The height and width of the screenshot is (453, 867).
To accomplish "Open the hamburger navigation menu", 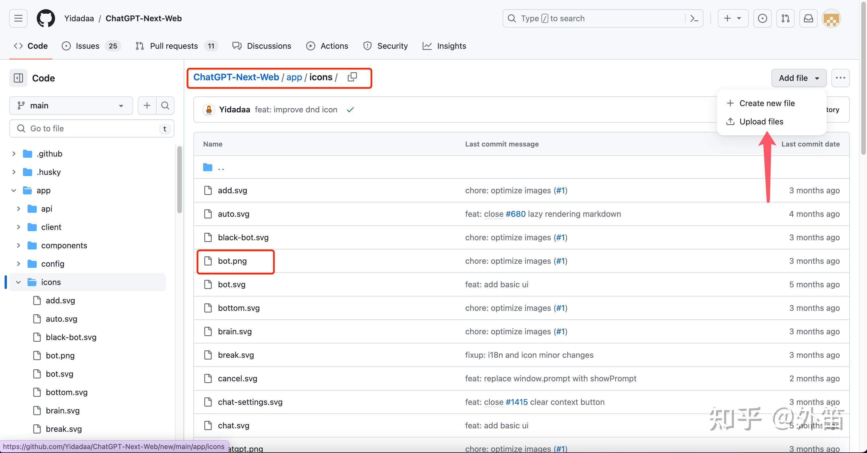I will coord(19,19).
